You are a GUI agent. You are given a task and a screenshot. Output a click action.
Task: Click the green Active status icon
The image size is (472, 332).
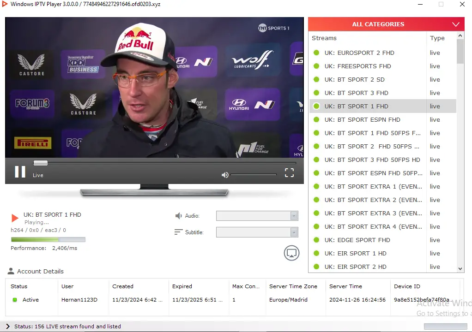(15, 300)
